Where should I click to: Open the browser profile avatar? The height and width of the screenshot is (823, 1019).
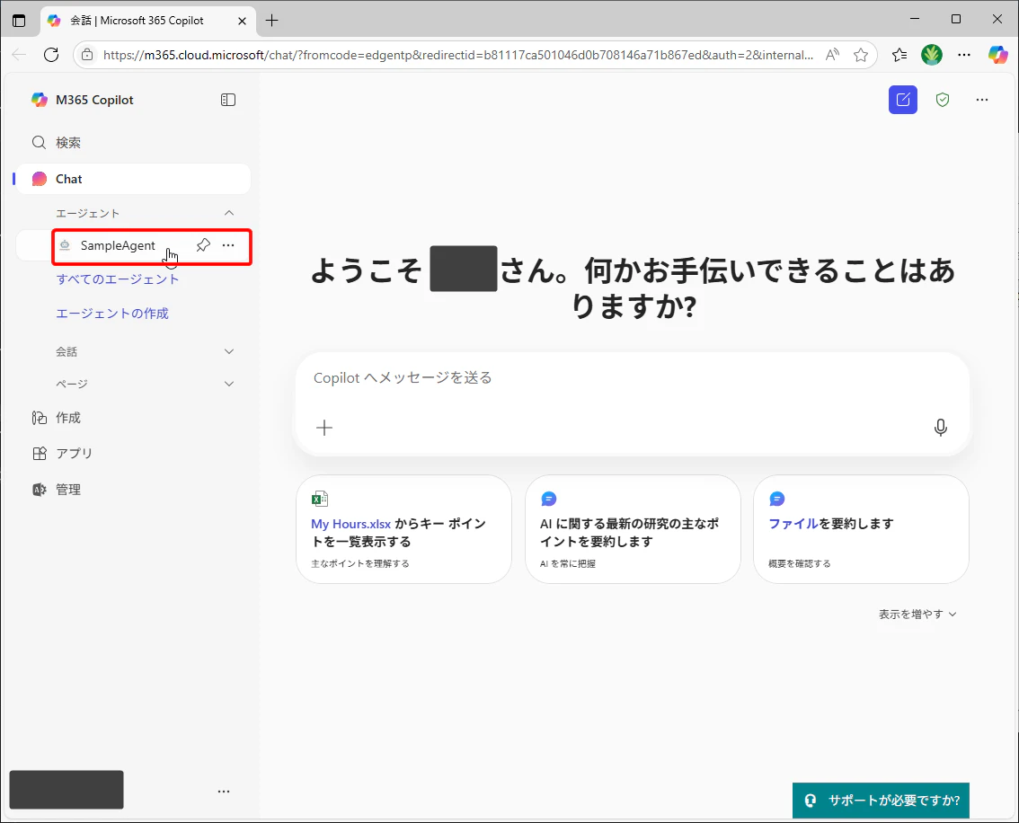point(932,55)
